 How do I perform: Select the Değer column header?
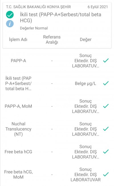coord(85,39)
